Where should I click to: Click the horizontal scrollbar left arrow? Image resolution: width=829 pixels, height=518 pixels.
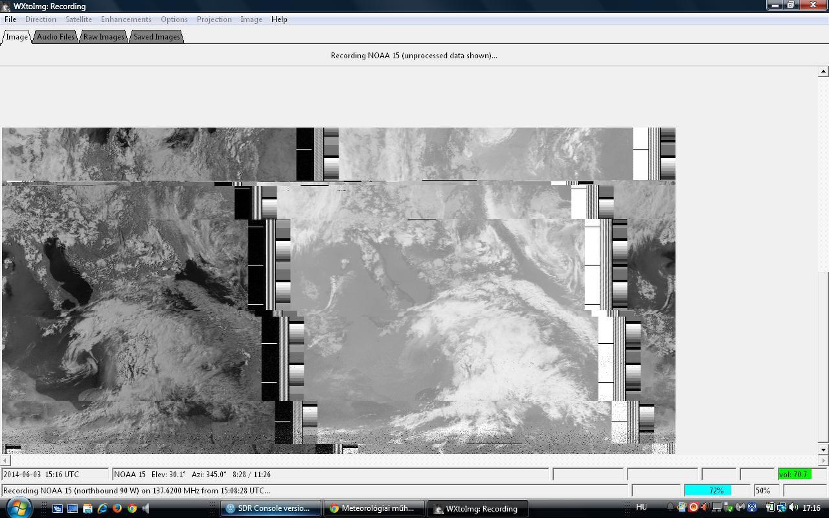tap(5, 461)
